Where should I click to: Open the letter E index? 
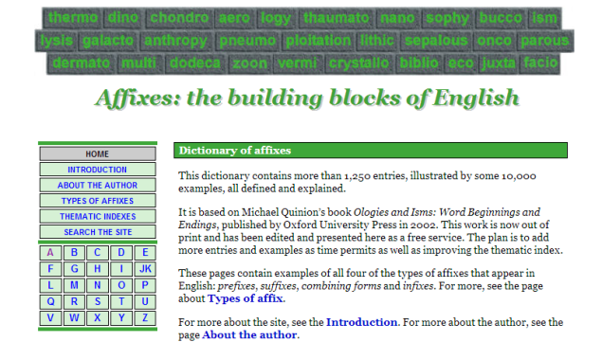pos(145,253)
